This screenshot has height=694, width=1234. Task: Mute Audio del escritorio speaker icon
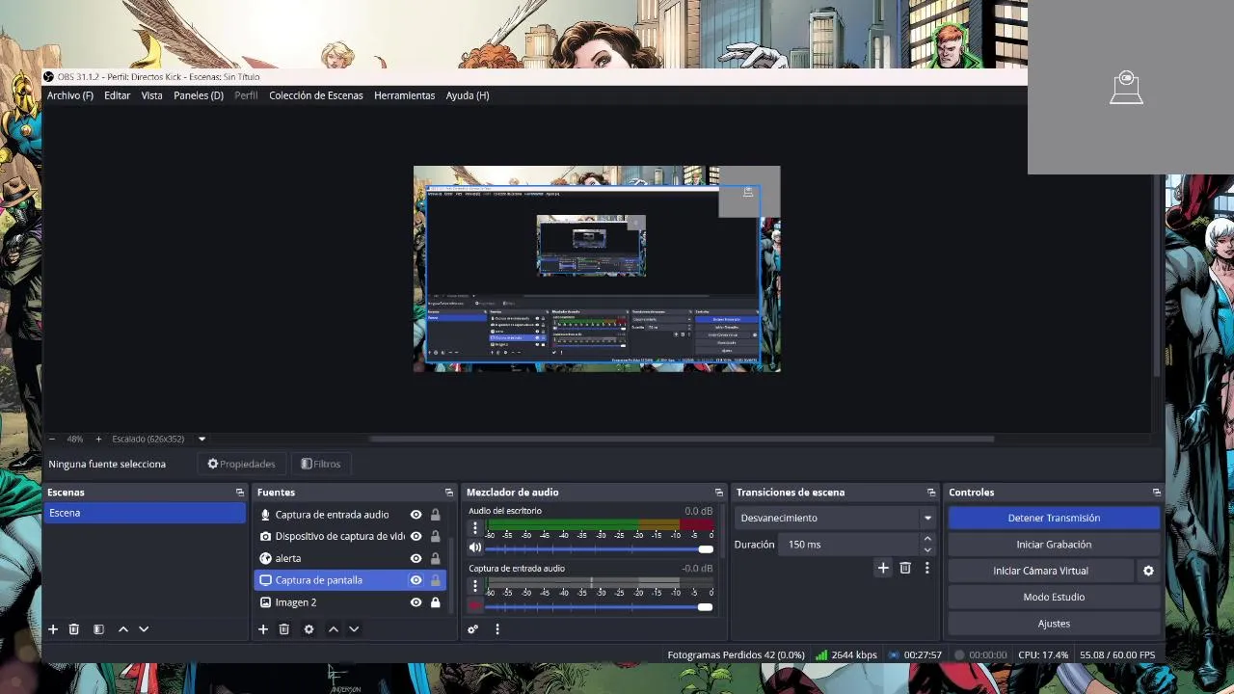474,547
